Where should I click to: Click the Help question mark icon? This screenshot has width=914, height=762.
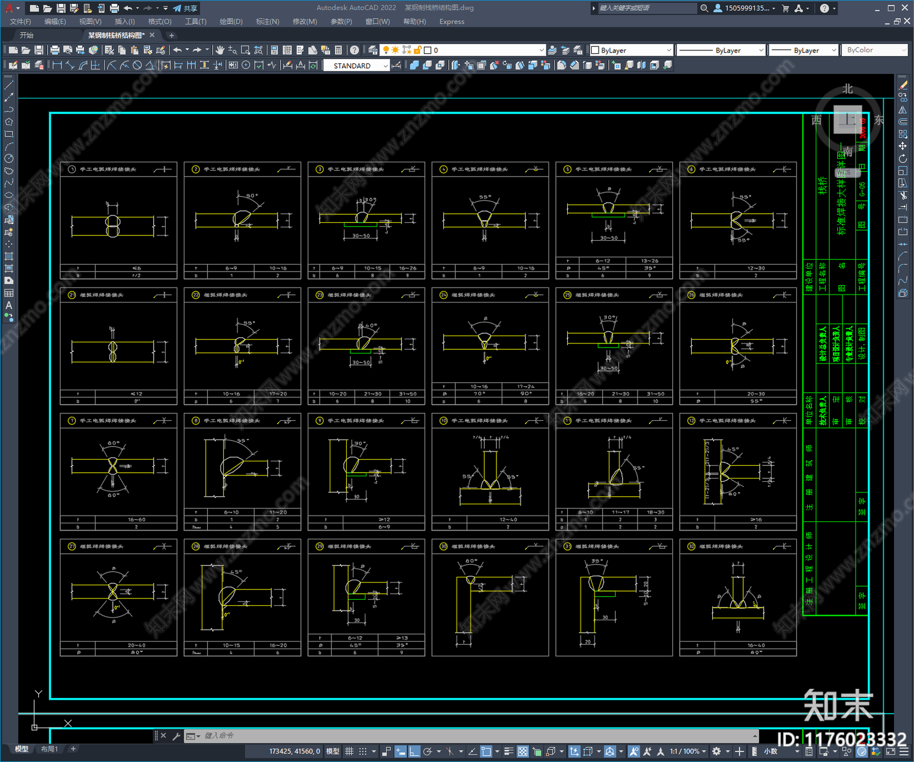354,50
